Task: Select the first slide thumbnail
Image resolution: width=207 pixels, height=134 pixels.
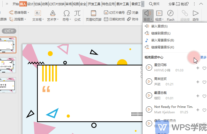Action: click(8, 45)
